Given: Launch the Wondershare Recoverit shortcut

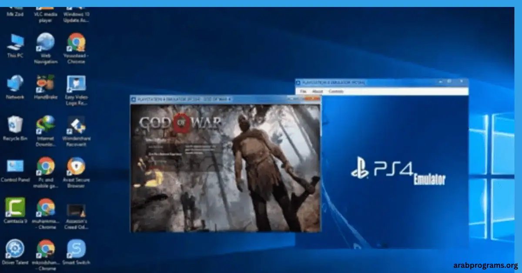Looking at the screenshot, I should [x=76, y=131].
